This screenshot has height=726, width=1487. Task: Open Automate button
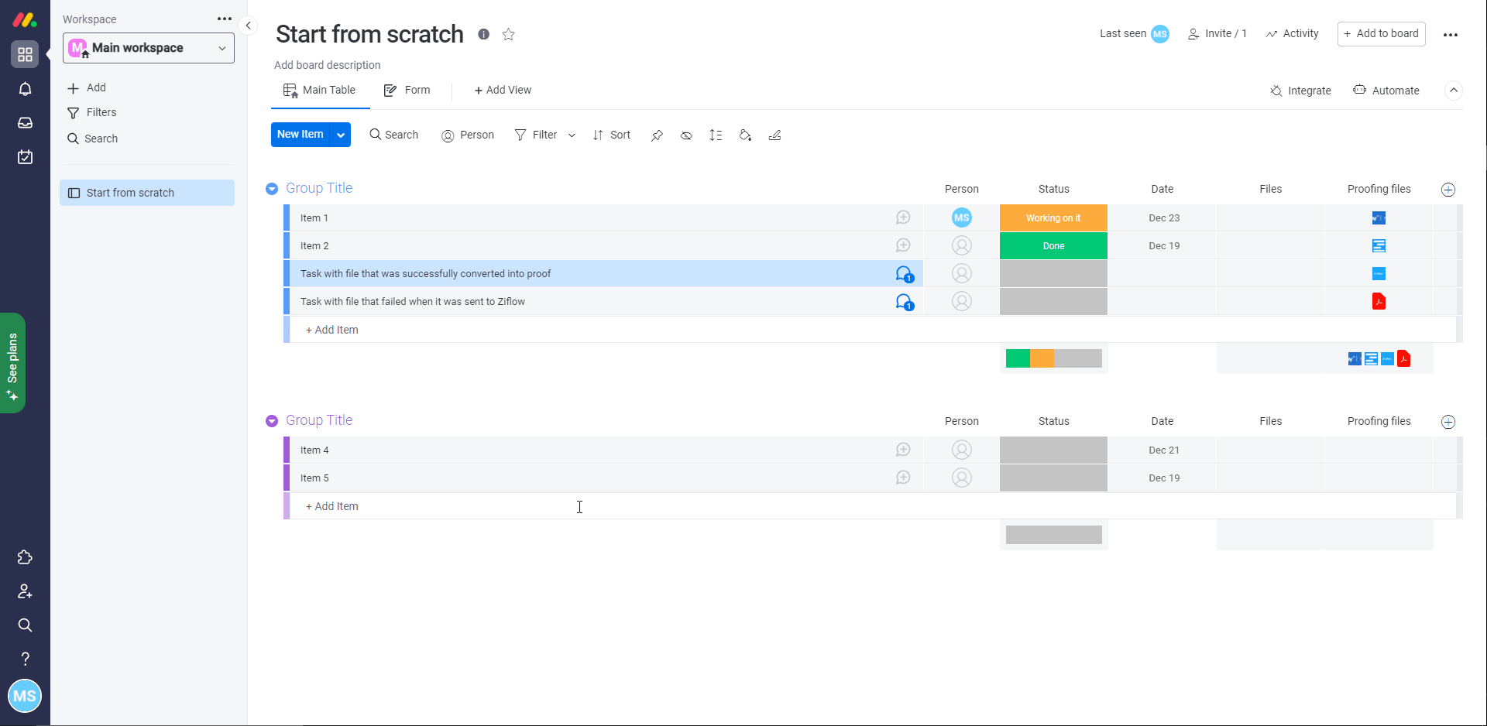click(x=1386, y=91)
